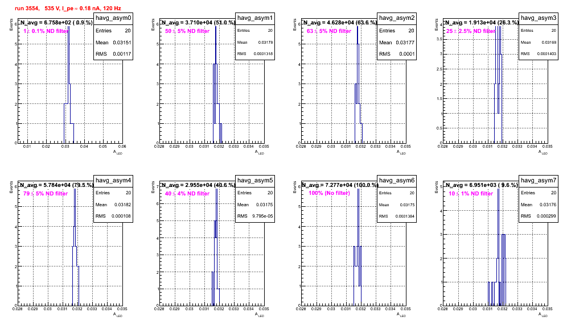This screenshot has width=567, height=325.
Task: Click the 79± 5% ND filter label
Action: pos(46,194)
